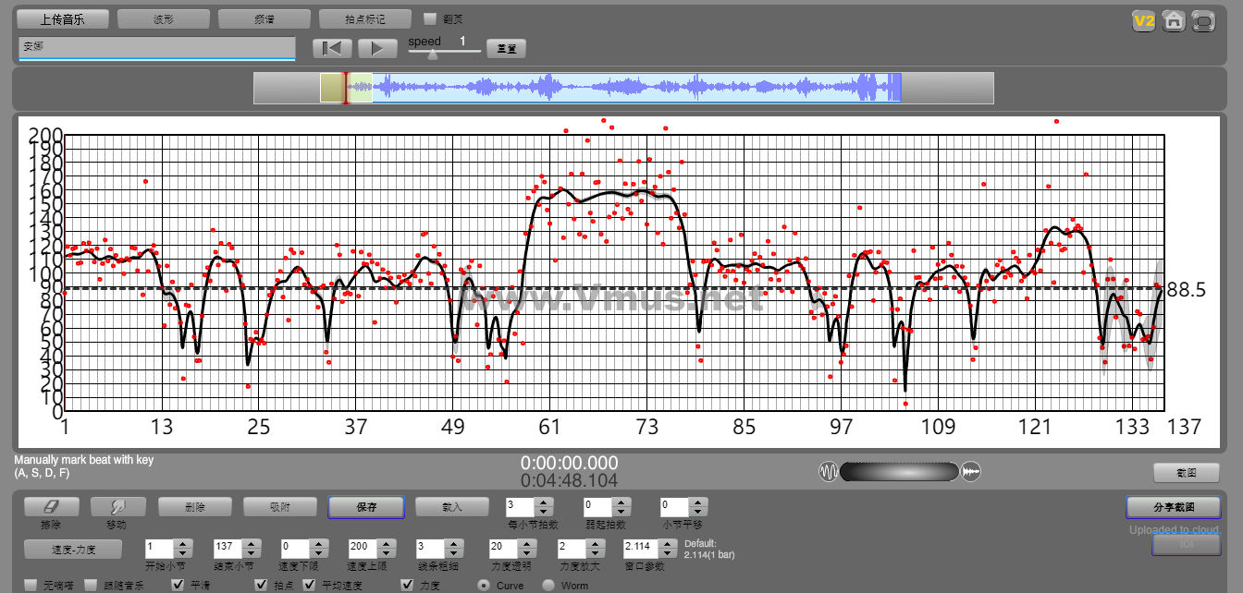This screenshot has width=1243, height=593.
Task: Select the eraser (擦除) tool
Action: [x=52, y=506]
